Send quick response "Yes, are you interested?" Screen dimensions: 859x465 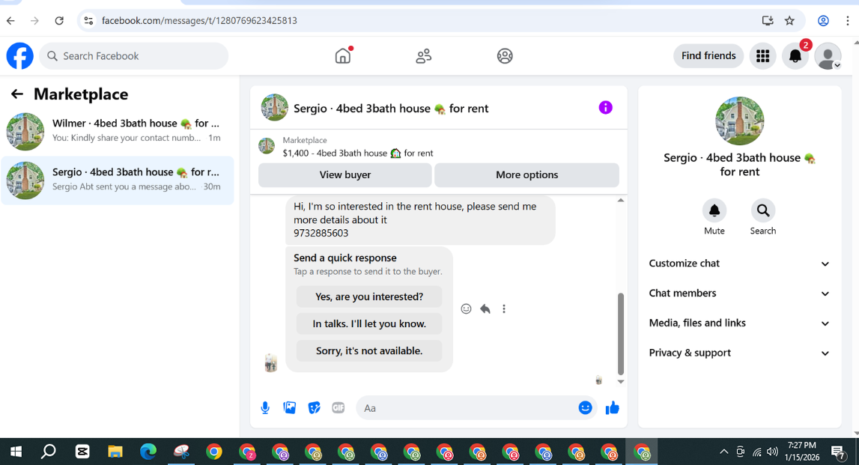(x=369, y=297)
